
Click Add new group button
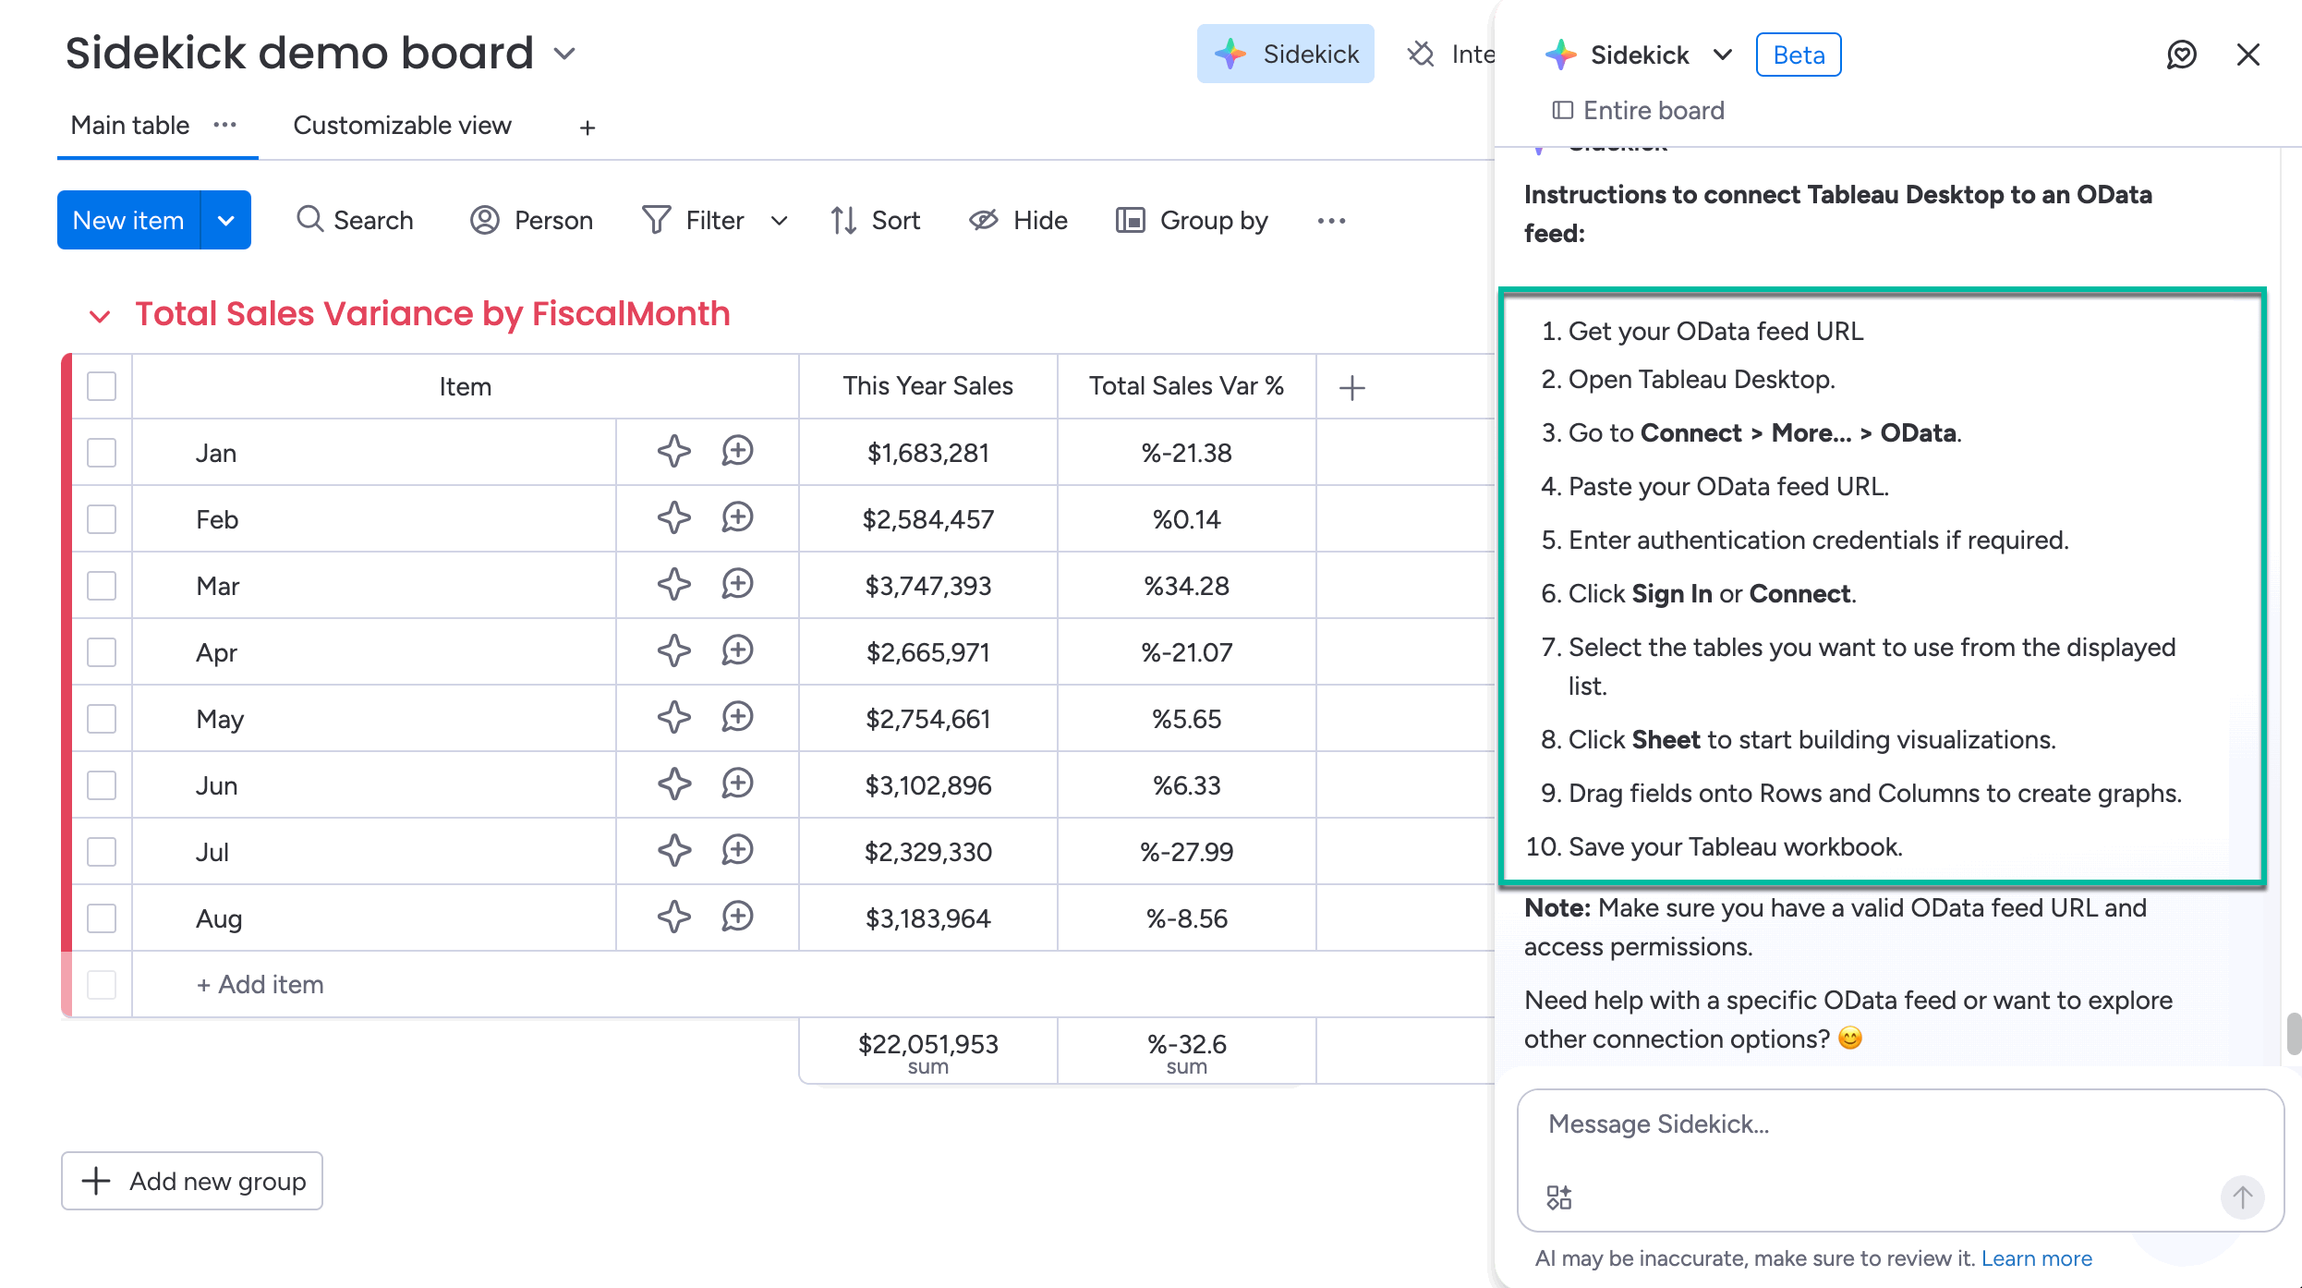(x=192, y=1181)
